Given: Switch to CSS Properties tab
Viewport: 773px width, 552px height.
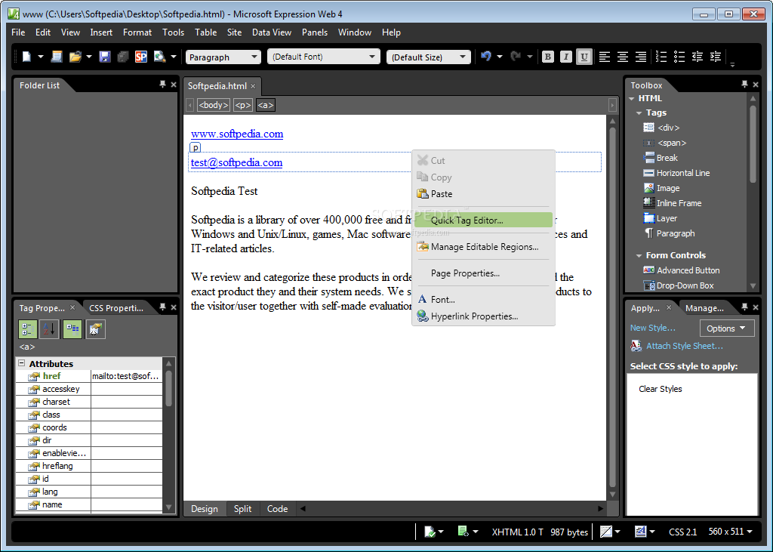Looking at the screenshot, I should [x=116, y=308].
